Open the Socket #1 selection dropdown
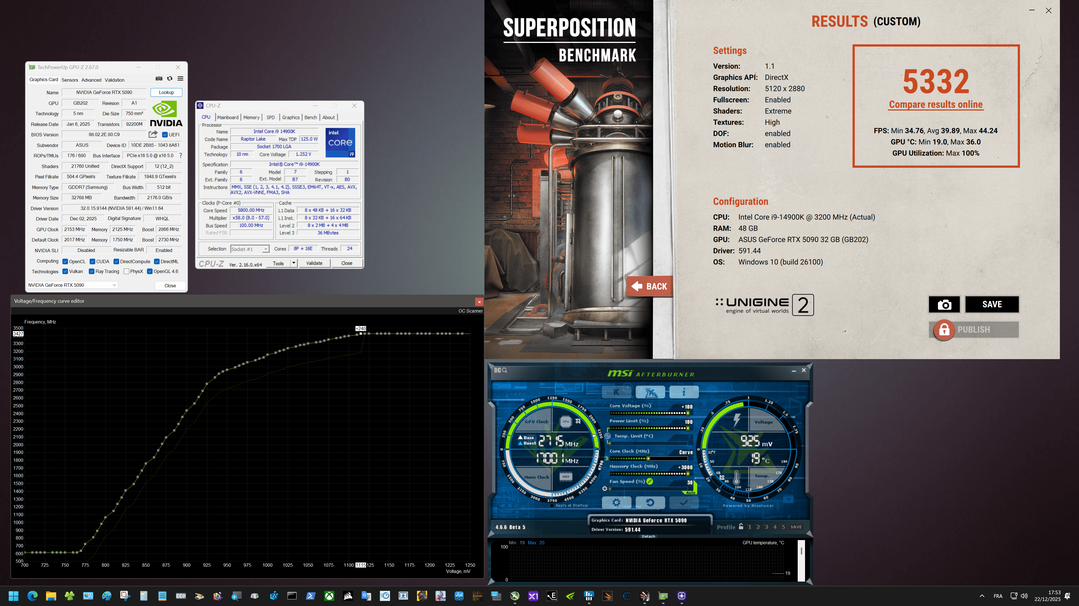This screenshot has height=606, width=1079. 266,249
